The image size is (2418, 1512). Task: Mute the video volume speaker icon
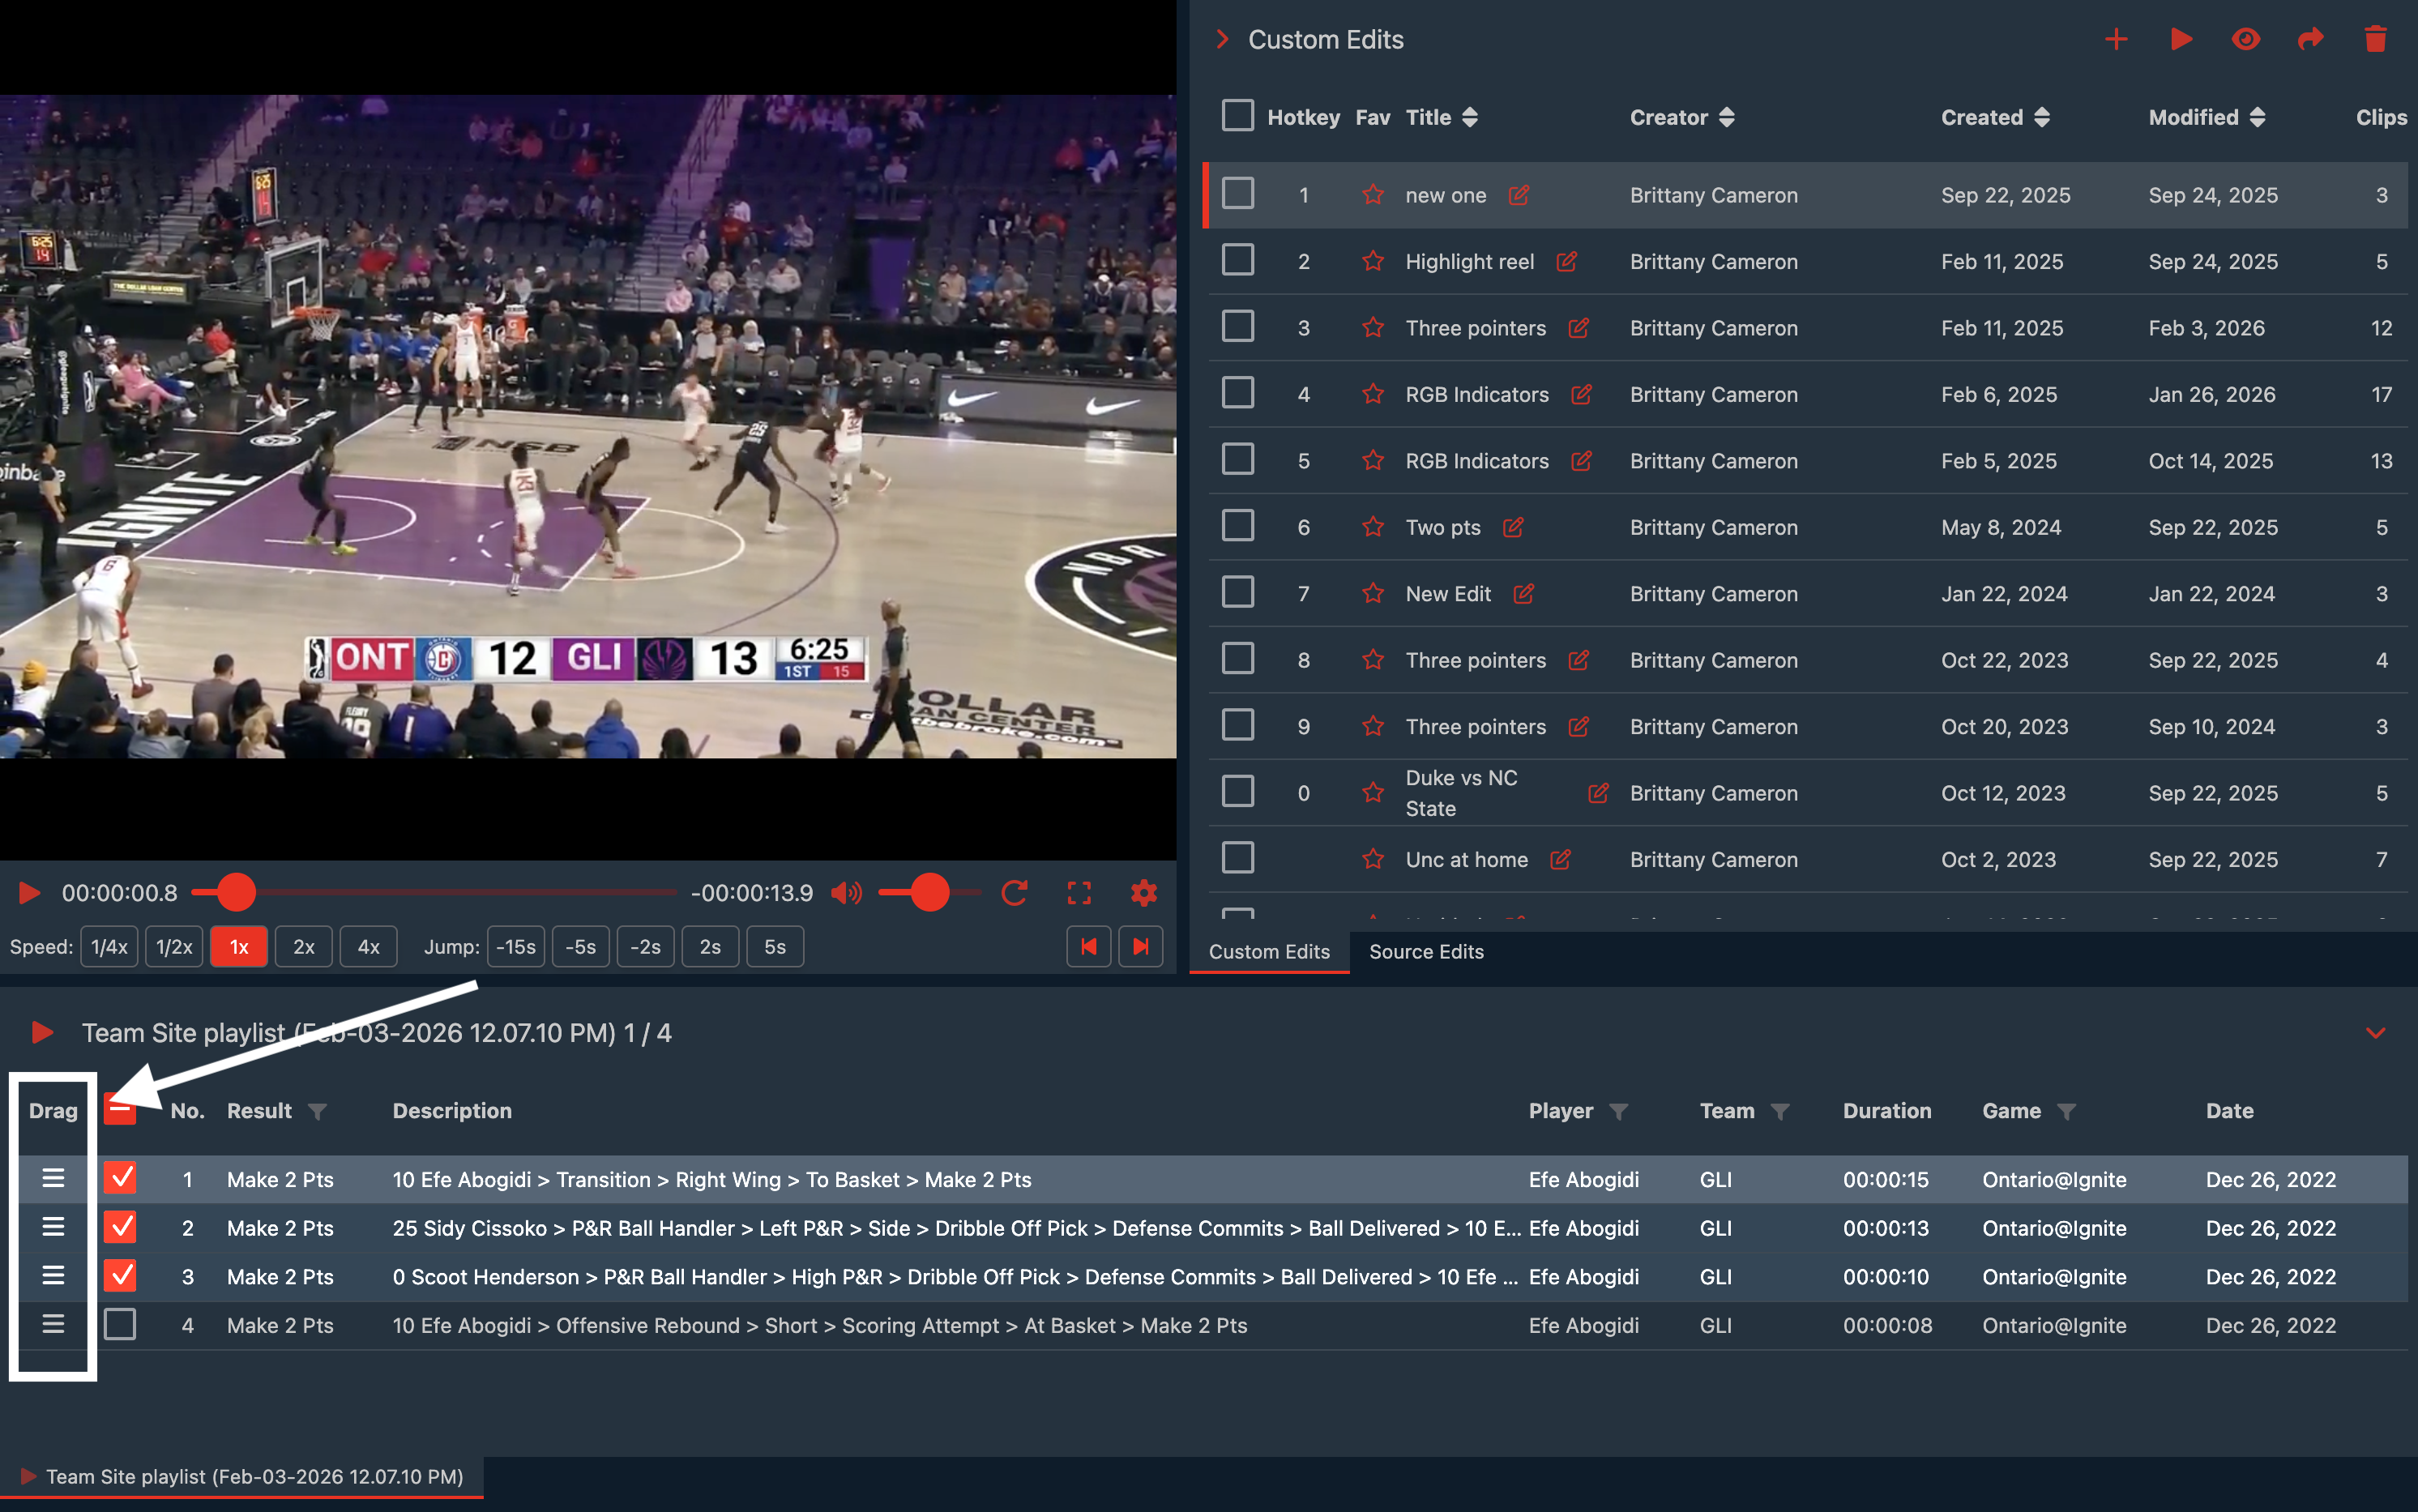pyautogui.click(x=845, y=892)
